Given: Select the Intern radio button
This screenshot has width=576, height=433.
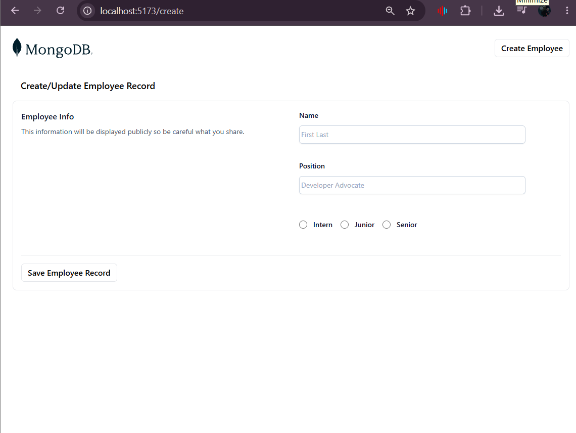Looking at the screenshot, I should tap(303, 225).
